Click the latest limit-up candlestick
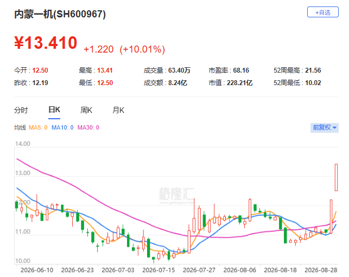Viewport: 349px width, 277px height. [336, 177]
